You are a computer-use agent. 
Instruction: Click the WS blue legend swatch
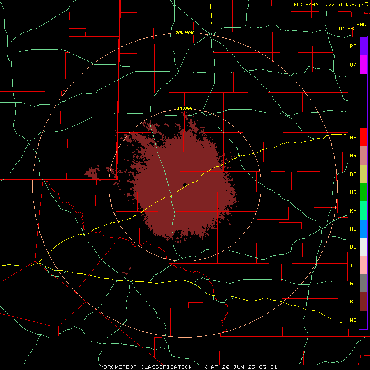pos(363,229)
